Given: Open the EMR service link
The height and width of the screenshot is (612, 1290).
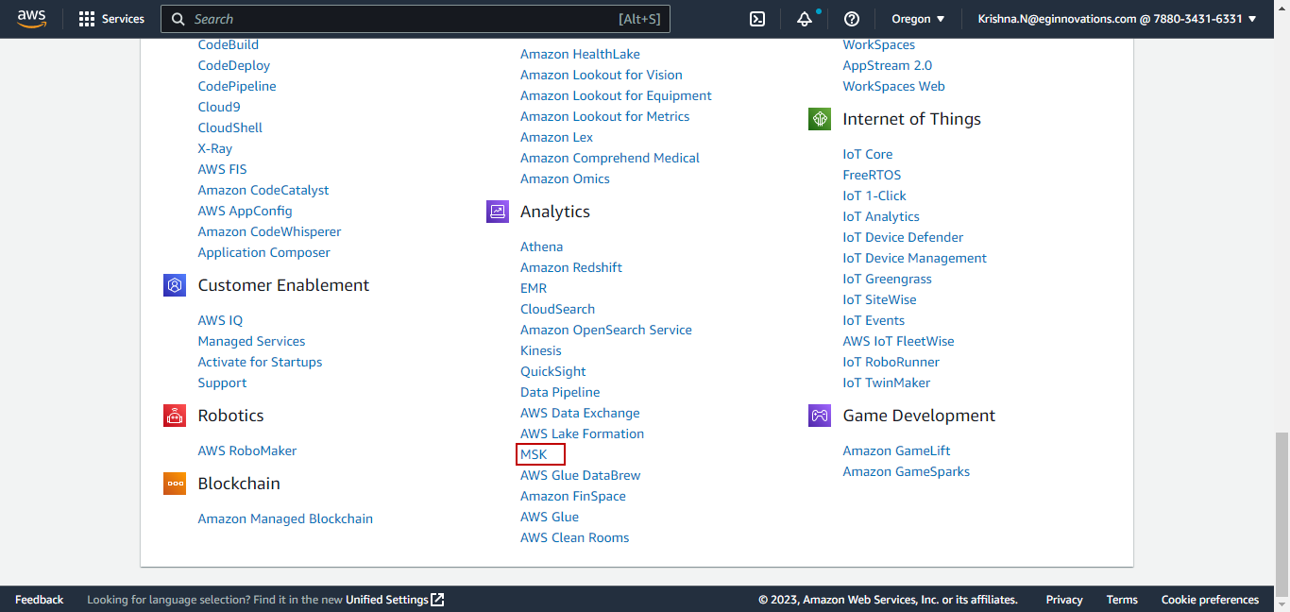Looking at the screenshot, I should click(x=534, y=288).
